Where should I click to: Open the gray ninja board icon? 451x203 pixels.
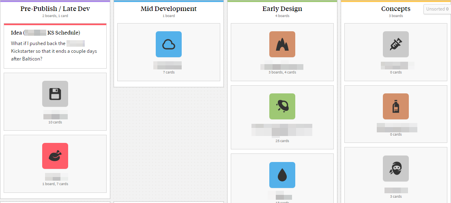[396, 168]
